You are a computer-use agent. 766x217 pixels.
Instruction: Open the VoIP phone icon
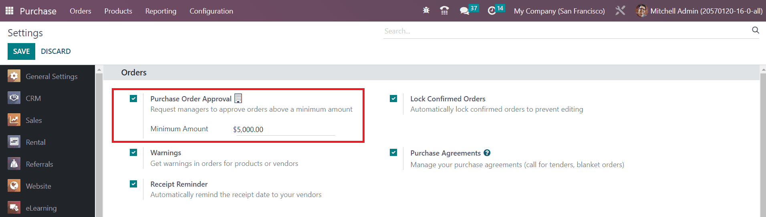[x=444, y=10]
